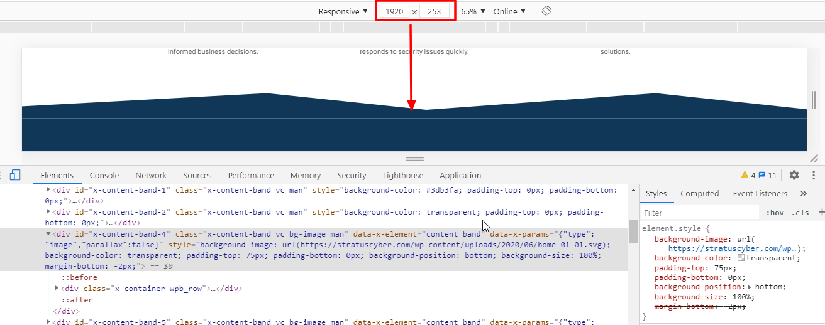The image size is (825, 325).
Task: Open the Network tab
Action: (151, 175)
